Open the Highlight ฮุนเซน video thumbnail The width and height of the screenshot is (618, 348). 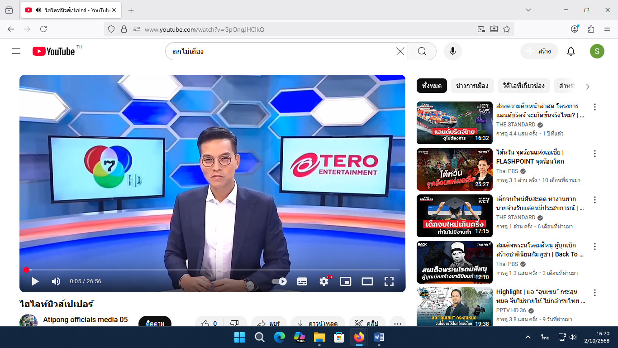click(455, 307)
